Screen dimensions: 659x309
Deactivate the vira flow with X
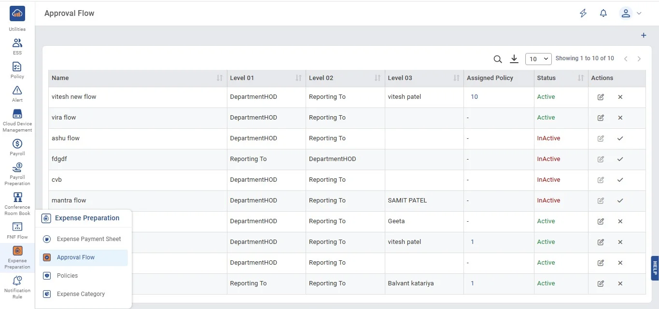(x=620, y=118)
